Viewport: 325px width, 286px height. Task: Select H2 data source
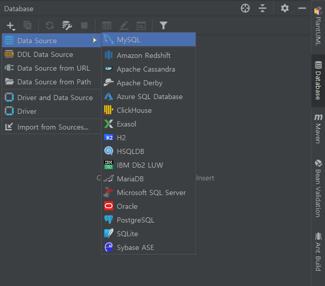[x=148, y=138]
